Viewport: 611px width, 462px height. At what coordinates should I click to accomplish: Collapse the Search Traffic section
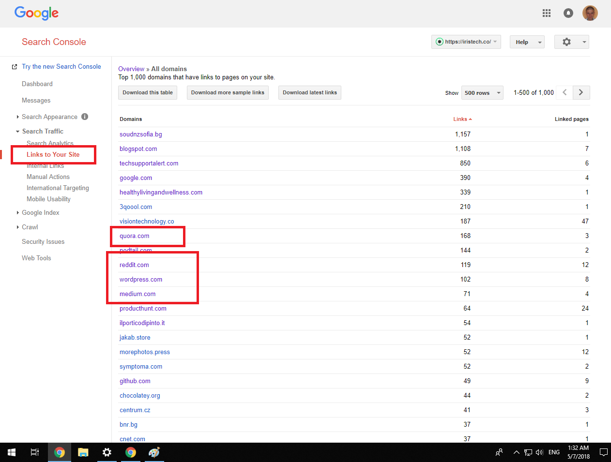pos(18,131)
